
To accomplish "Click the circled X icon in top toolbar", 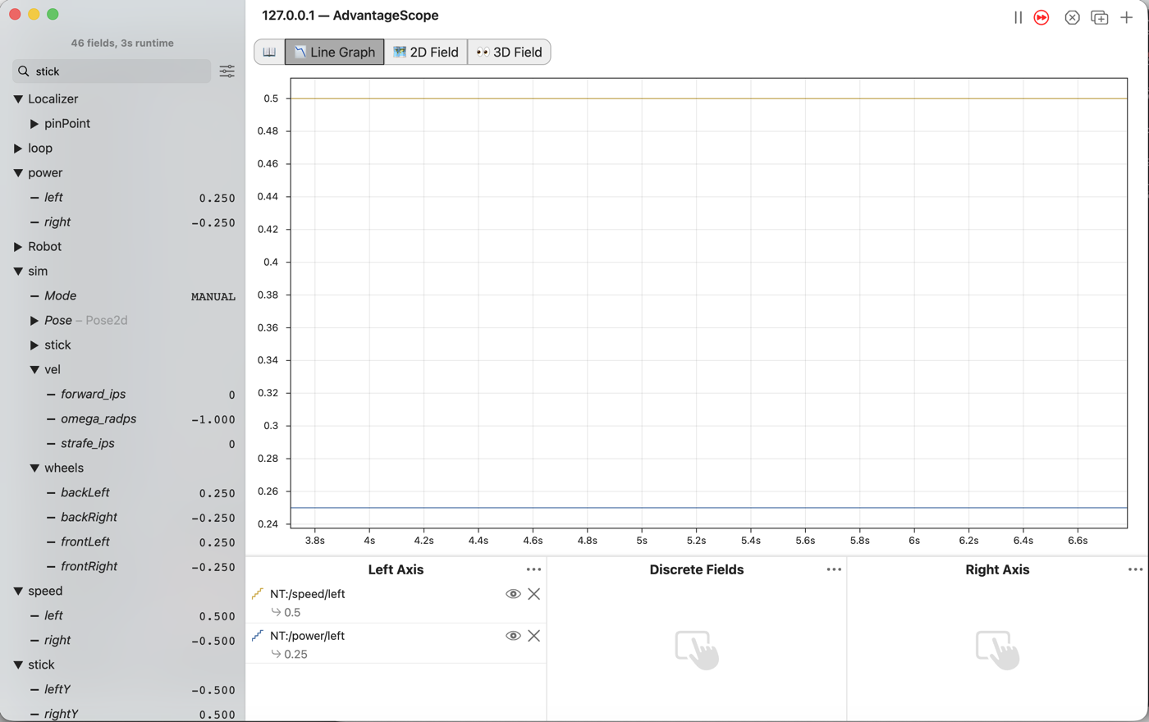I will 1072,17.
